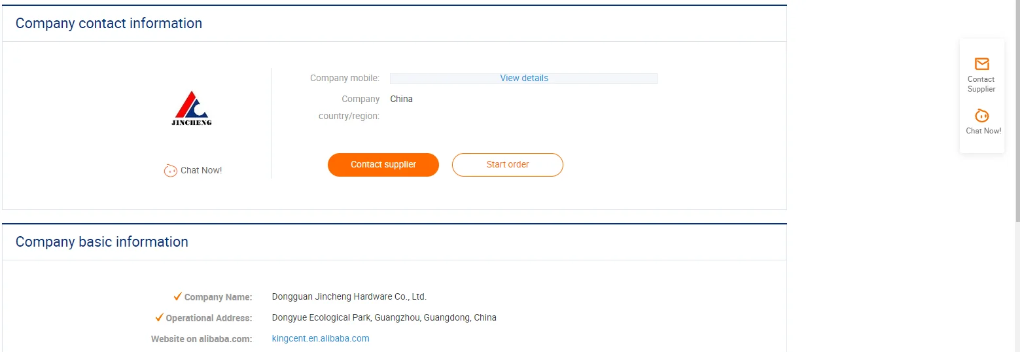The width and height of the screenshot is (1020, 352).
Task: Click the Chat Now! label in the floating sidebar
Action: point(983,131)
